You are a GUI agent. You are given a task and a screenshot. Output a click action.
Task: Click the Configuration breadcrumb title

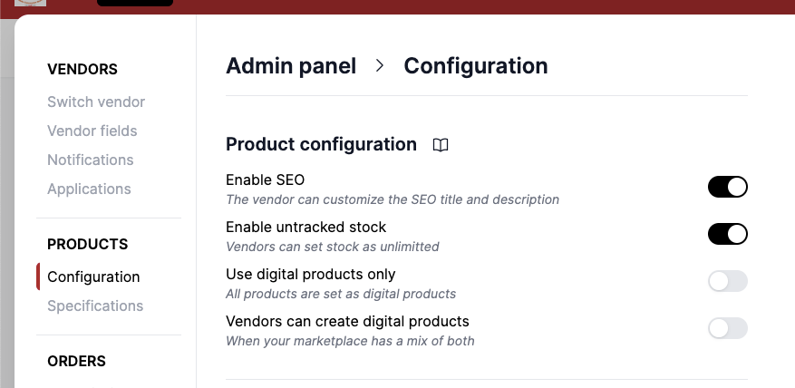pyautogui.click(x=475, y=66)
